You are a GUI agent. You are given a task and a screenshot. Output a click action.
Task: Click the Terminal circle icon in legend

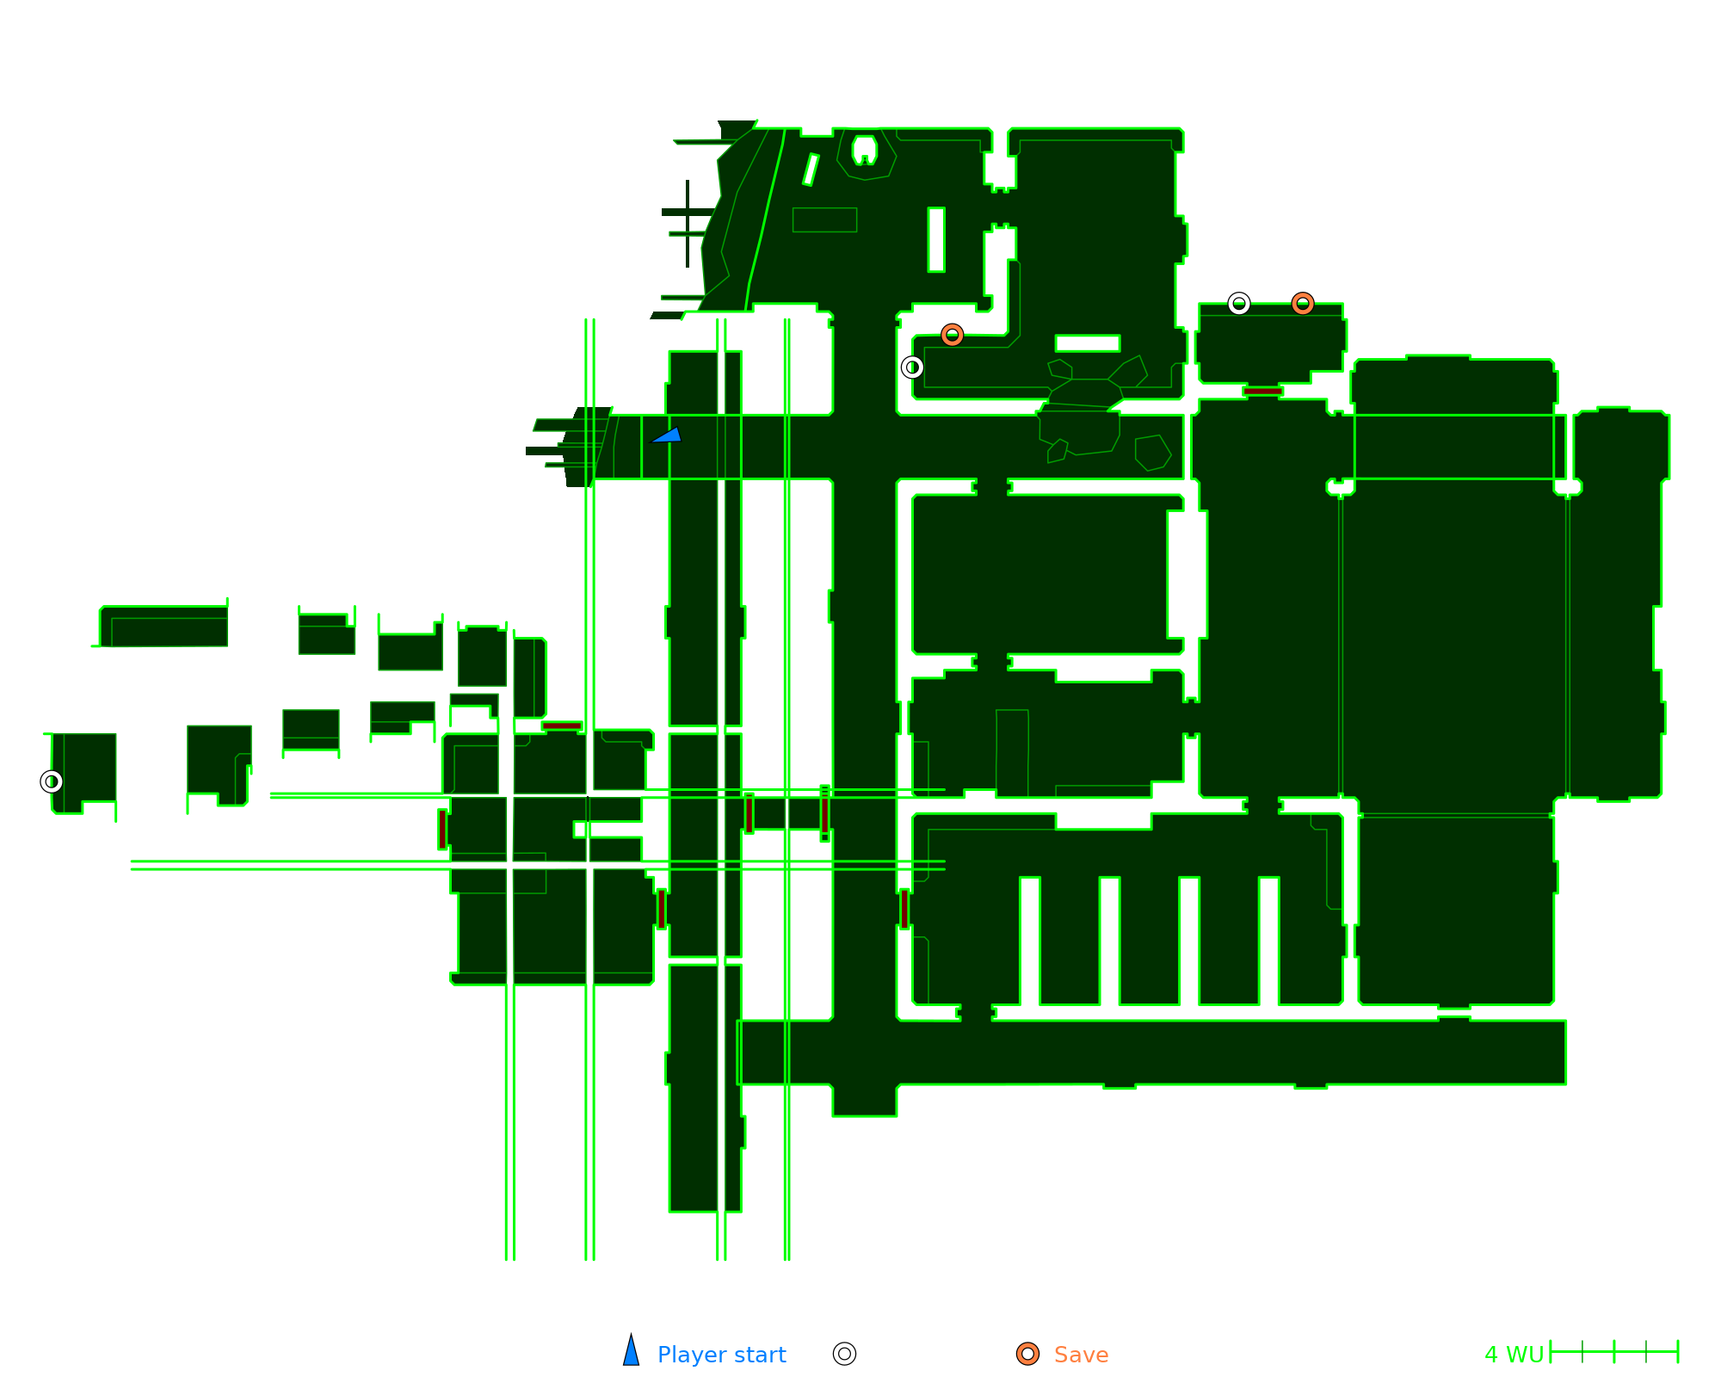(845, 1354)
